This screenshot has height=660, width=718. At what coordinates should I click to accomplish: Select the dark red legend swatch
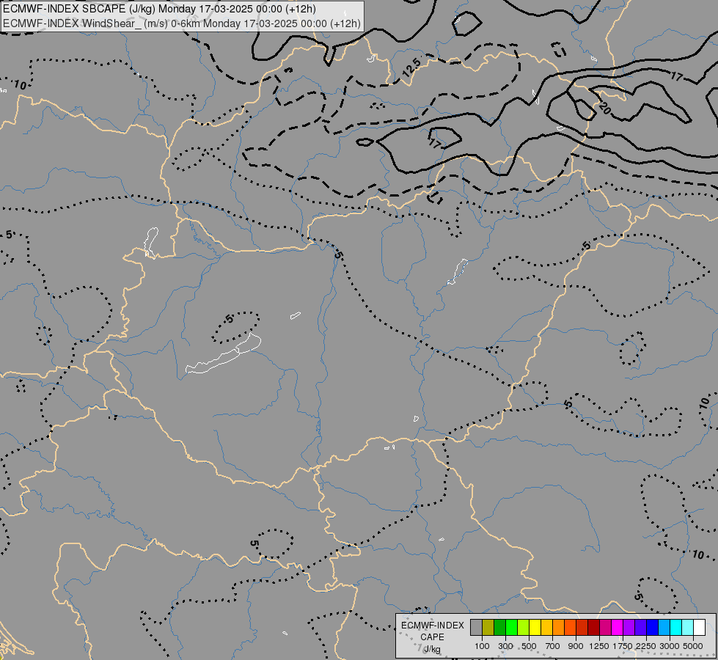pyautogui.click(x=594, y=628)
